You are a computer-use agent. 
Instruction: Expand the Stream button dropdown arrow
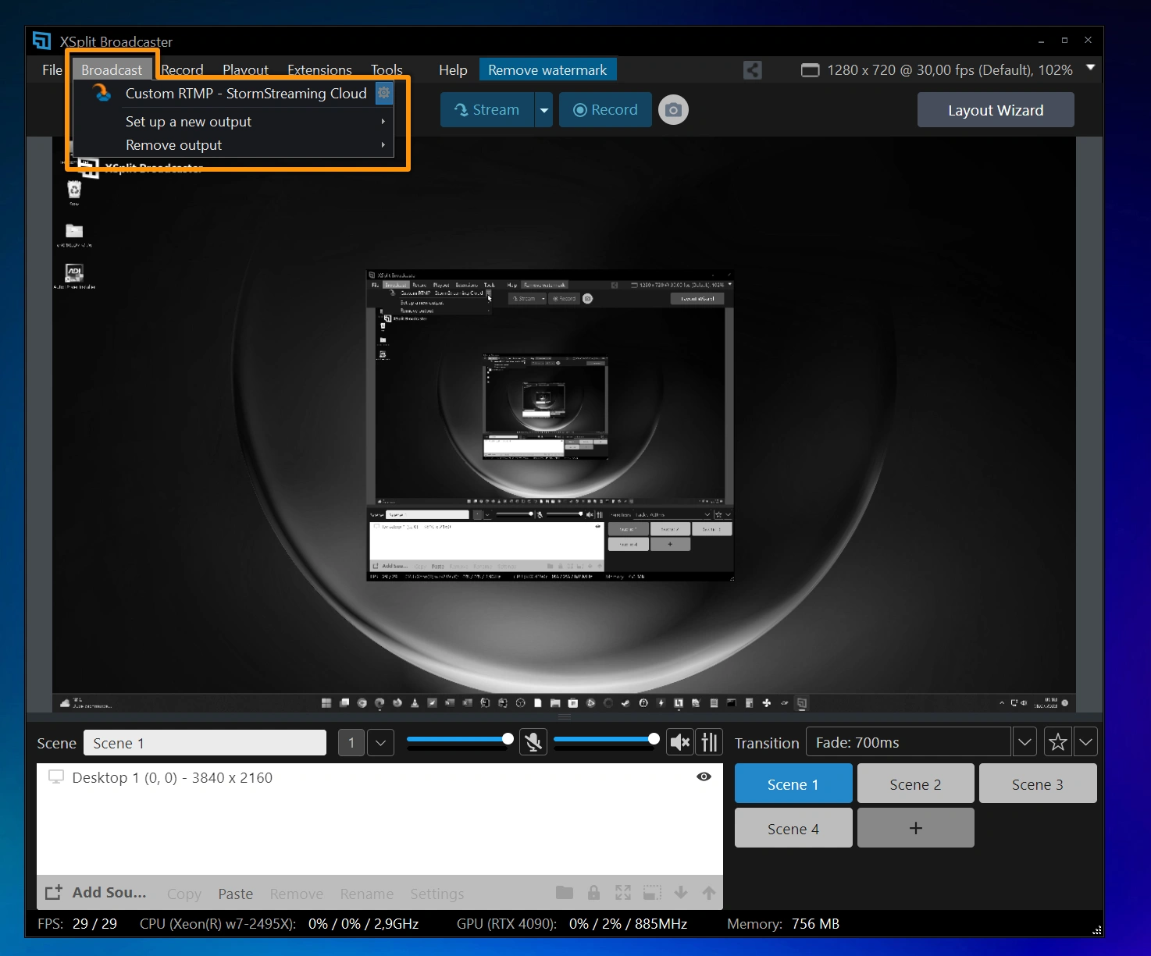pos(544,110)
